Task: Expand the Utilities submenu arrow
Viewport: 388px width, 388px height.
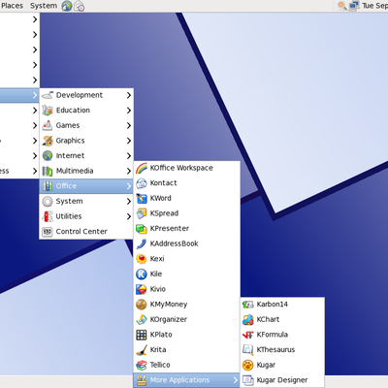Action: tap(129, 216)
